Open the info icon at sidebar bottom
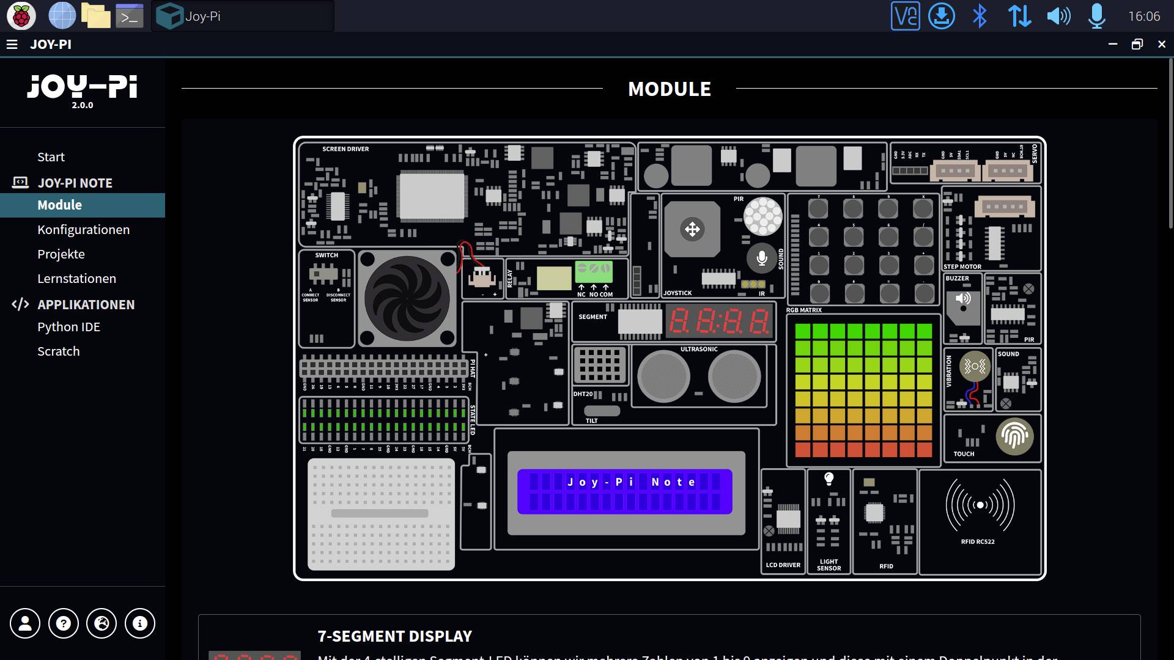The height and width of the screenshot is (660, 1174). (140, 623)
